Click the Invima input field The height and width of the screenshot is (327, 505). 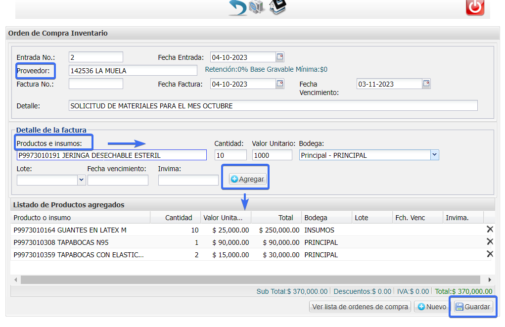tap(188, 180)
